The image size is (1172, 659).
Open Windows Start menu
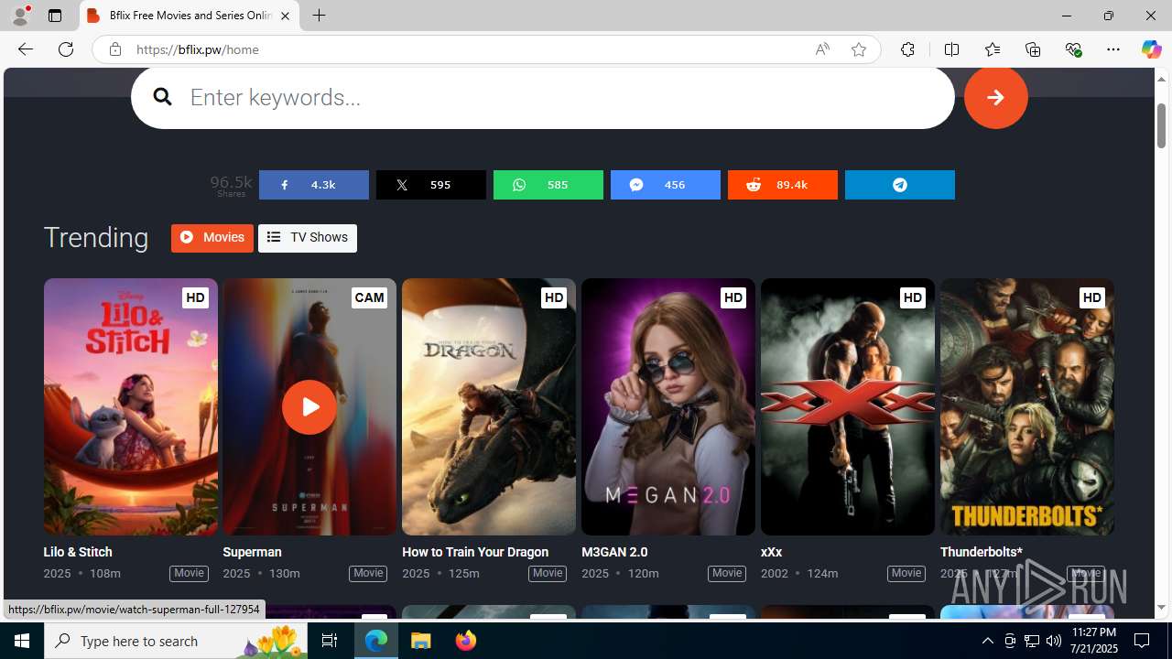pyautogui.click(x=22, y=641)
